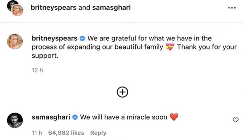Open the three-dot more options menu

click(231, 8)
